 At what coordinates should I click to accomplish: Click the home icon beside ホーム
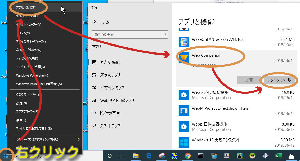pyautogui.click(x=94, y=22)
